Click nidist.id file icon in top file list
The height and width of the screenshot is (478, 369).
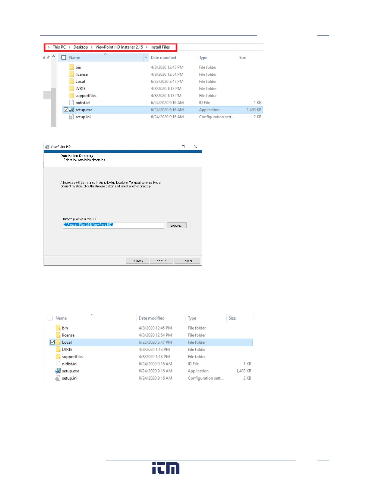tap(71, 103)
